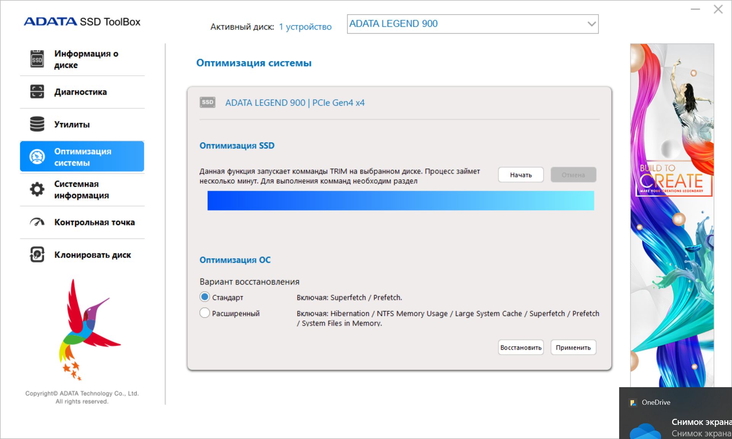Click the SSD disk information icon

[x=37, y=59]
